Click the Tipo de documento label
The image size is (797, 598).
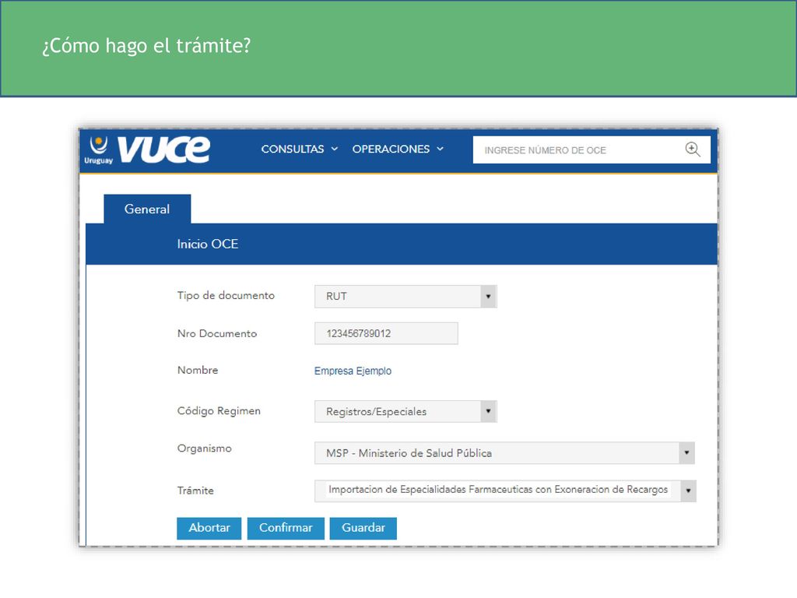tap(226, 295)
